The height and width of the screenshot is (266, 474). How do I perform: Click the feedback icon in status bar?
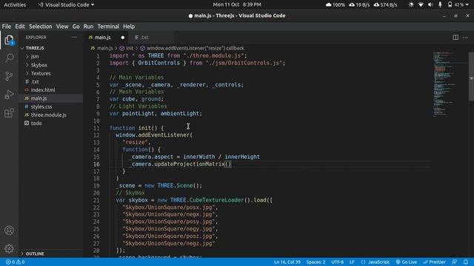454,262
